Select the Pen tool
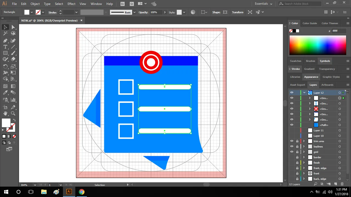 [5, 40]
